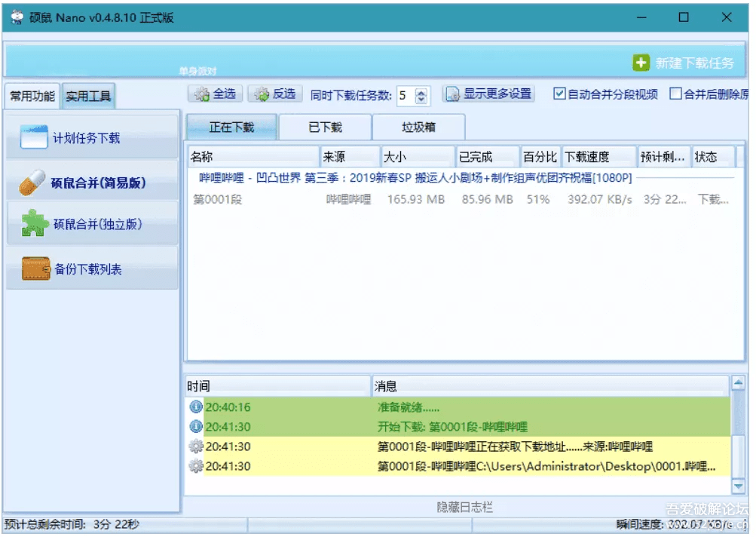Viewport: 756px width, 537px height.
Task: Click 预计总剩余时间 status bar entry
Action: tap(72, 524)
